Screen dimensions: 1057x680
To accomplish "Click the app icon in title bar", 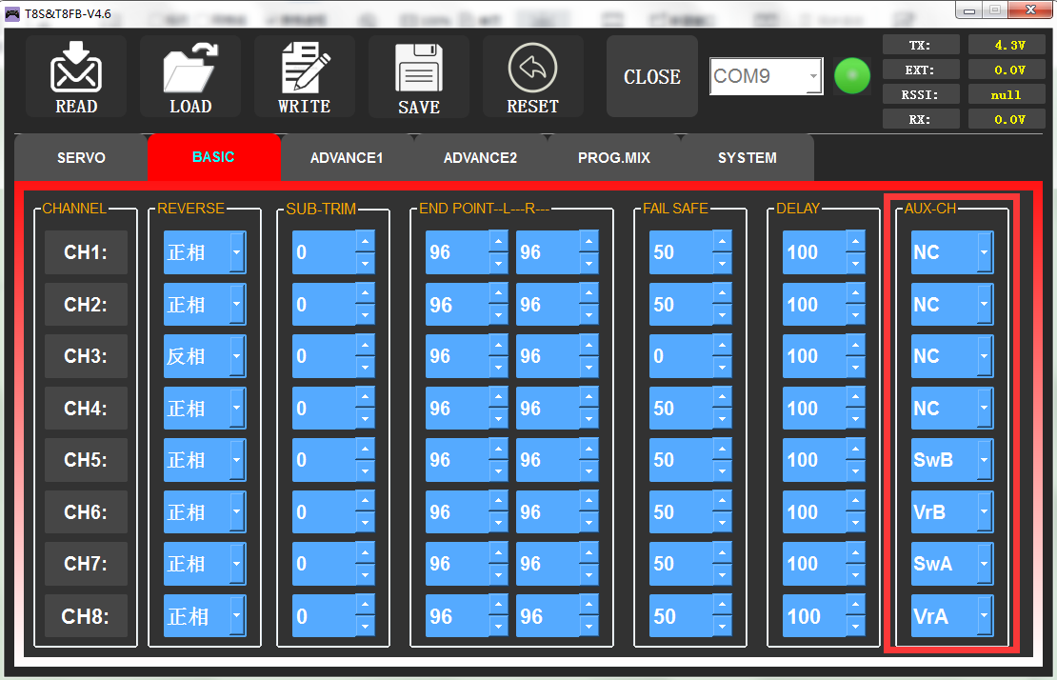I will click(x=12, y=11).
